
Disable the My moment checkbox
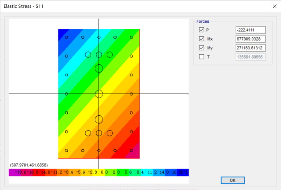[x=202, y=48]
